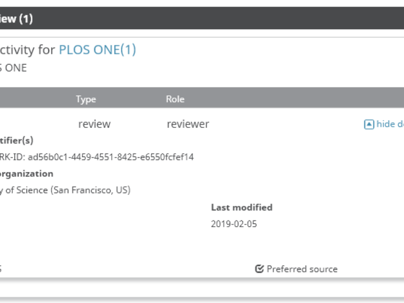Image resolution: width=404 pixels, height=303 pixels.
Task: Click the blank header area right of Role
Action: (292, 99)
